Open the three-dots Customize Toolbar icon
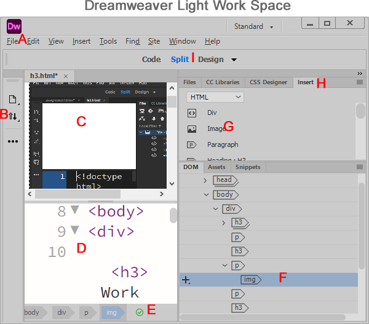The width and height of the screenshot is (369, 324). coord(12,141)
